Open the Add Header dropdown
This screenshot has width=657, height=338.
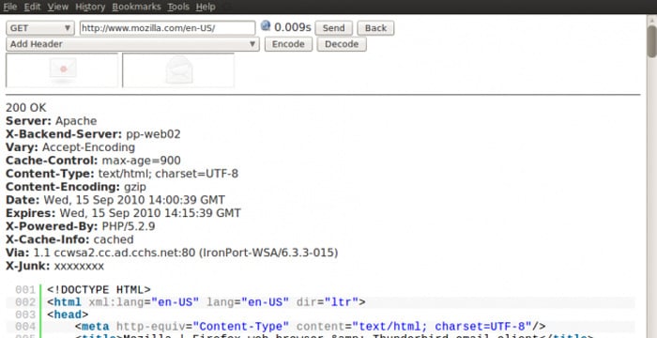(132, 44)
